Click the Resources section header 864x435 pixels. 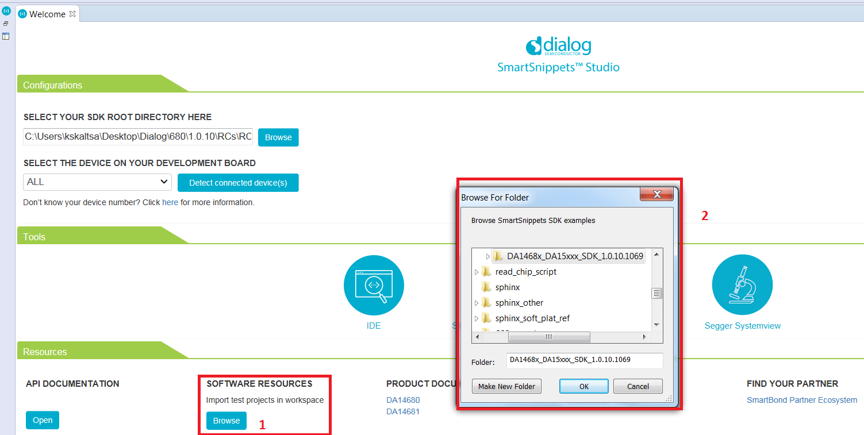click(x=45, y=352)
